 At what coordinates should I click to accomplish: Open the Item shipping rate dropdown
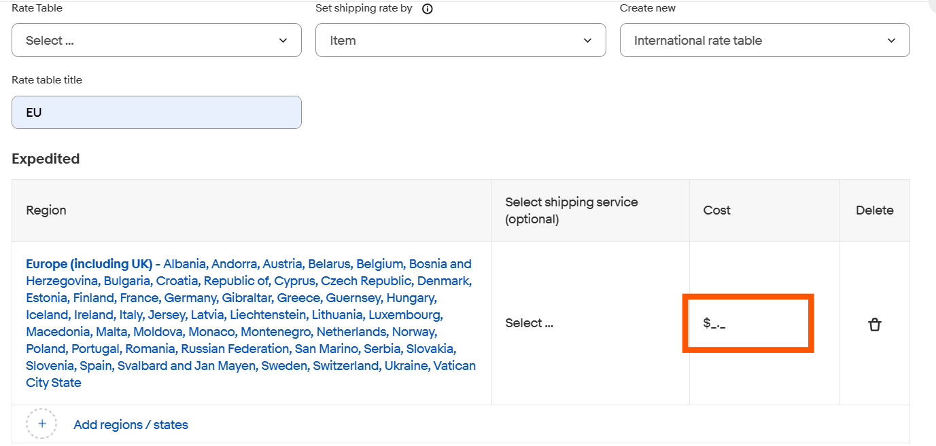(460, 40)
